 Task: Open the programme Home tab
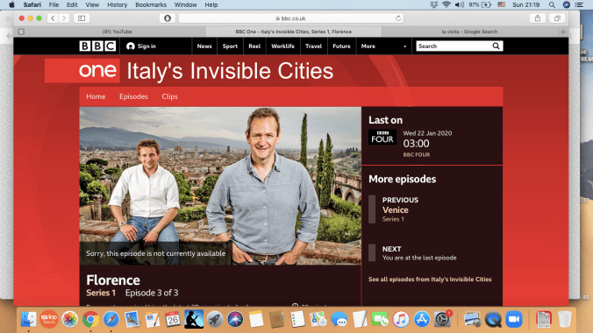point(96,96)
